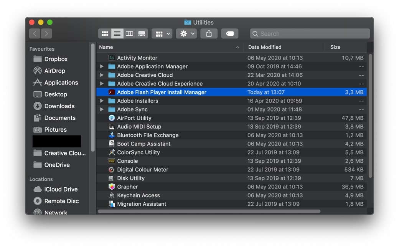Select the Grapher app icon
The height and width of the screenshot is (248, 399).
coord(111,187)
